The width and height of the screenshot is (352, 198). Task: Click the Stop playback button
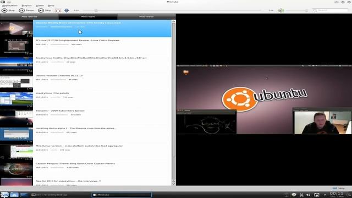tap(8, 10)
